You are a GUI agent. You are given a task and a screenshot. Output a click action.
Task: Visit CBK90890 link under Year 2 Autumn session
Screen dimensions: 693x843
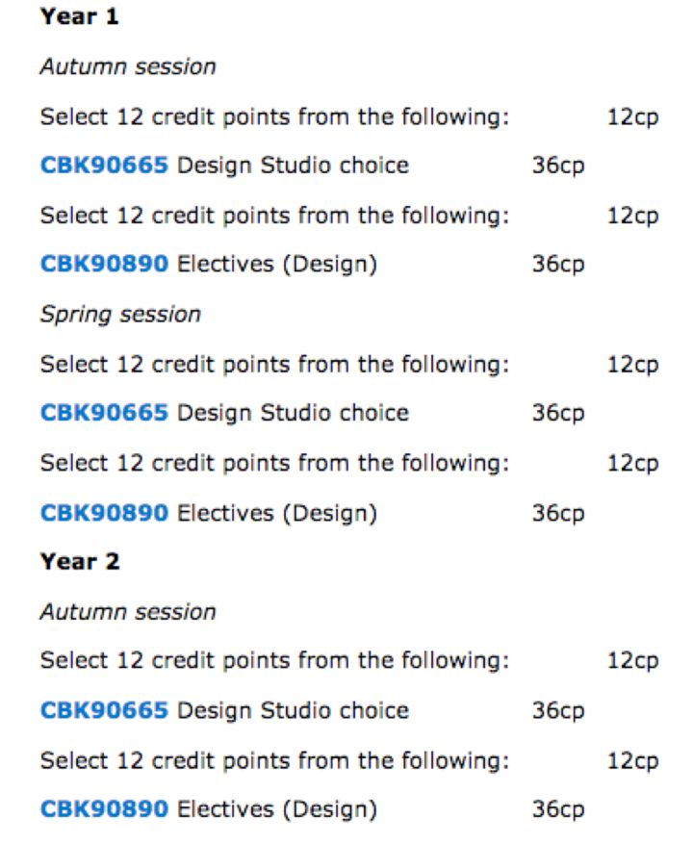[104, 809]
